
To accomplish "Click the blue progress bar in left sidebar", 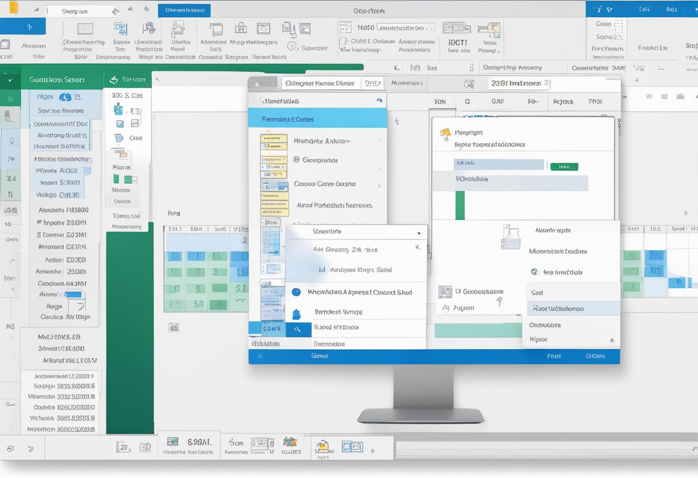I will pyautogui.click(x=74, y=295).
